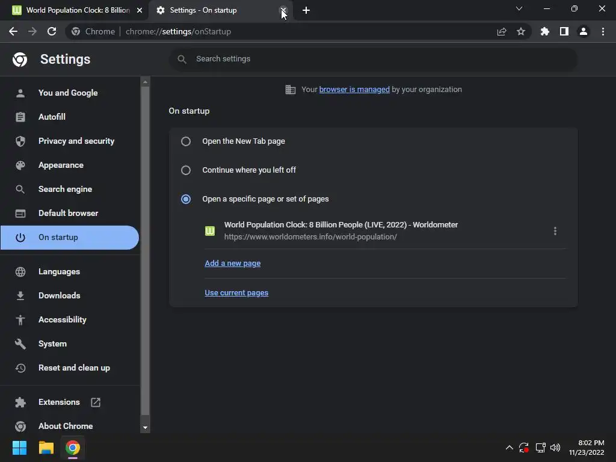Open the taskbar clock showing 8:02 PM
Image resolution: width=616 pixels, height=462 pixels.
point(587,448)
